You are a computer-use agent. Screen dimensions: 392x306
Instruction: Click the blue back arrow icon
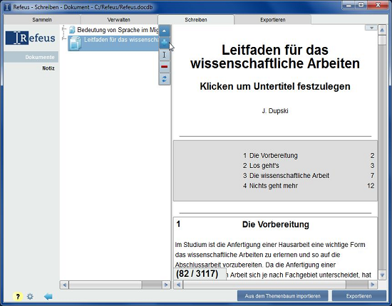pyautogui.click(x=48, y=297)
